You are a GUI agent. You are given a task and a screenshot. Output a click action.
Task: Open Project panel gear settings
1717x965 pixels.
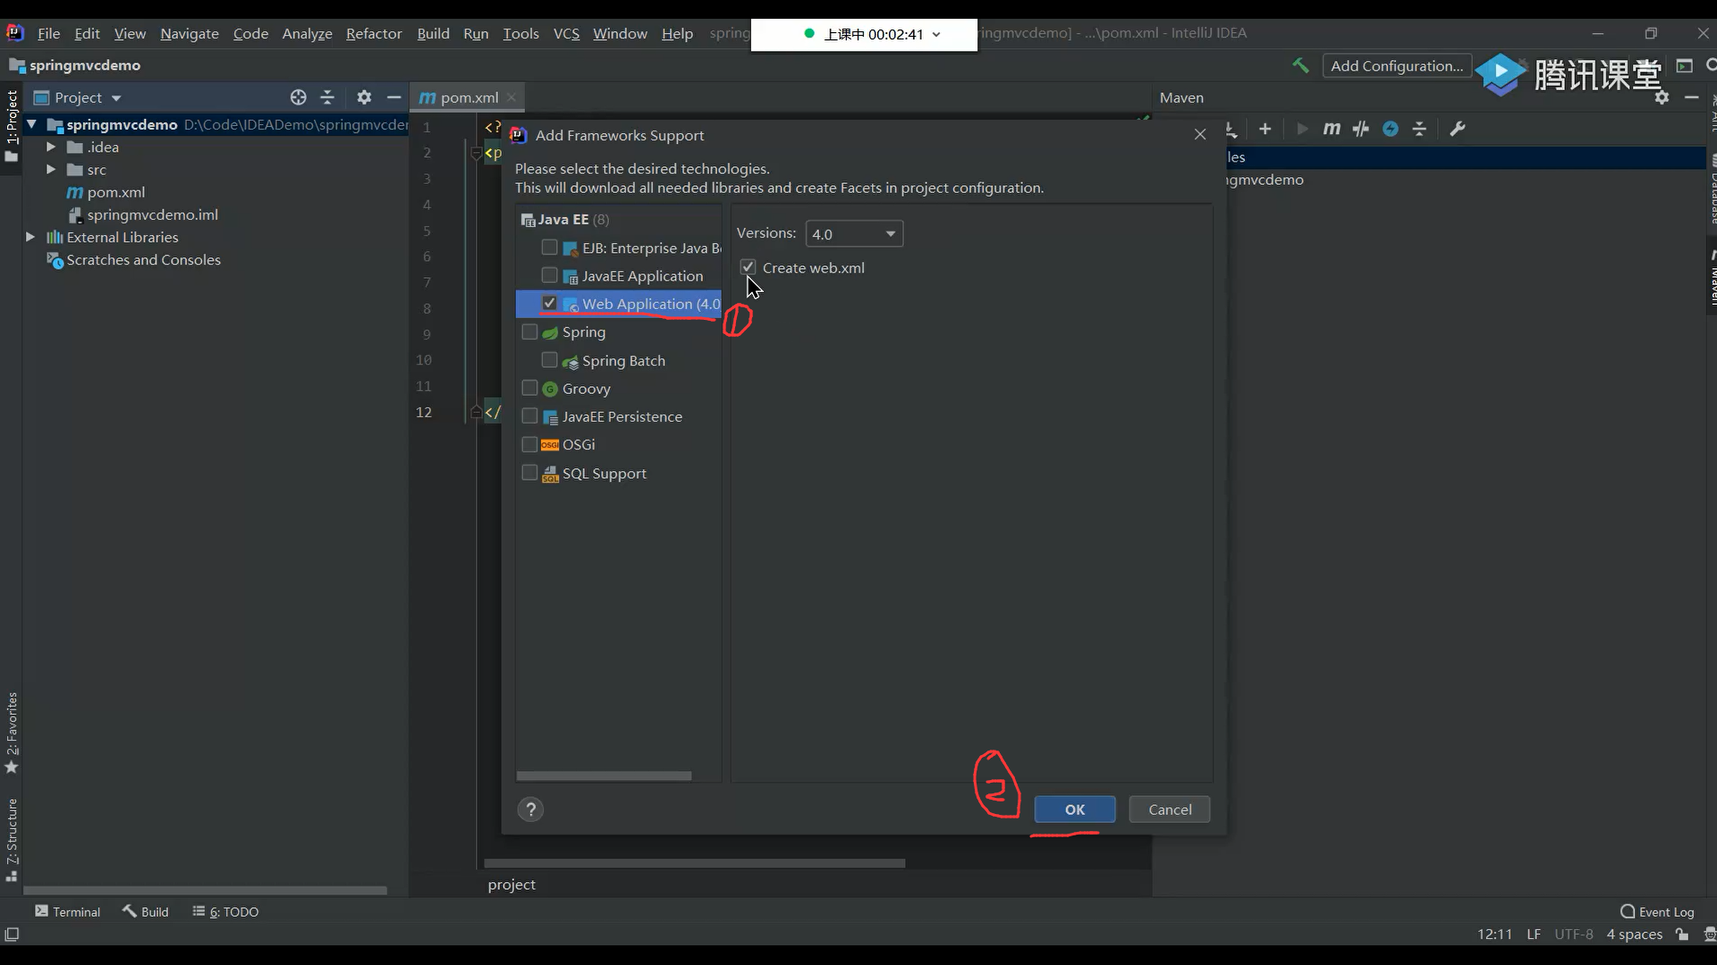coord(364,97)
